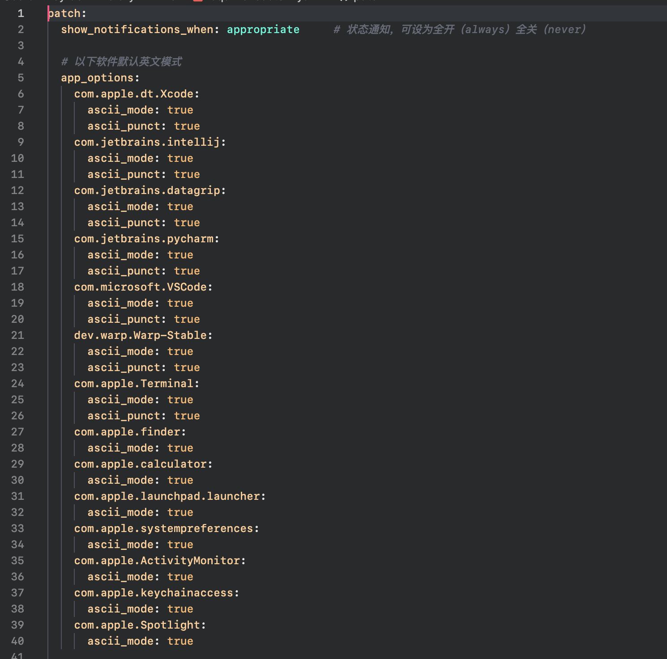The height and width of the screenshot is (659, 667).
Task: Click line number 3 in the gutter
Action: coord(21,46)
